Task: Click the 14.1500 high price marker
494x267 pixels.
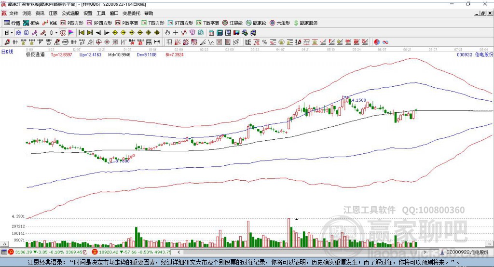Action: (358, 100)
